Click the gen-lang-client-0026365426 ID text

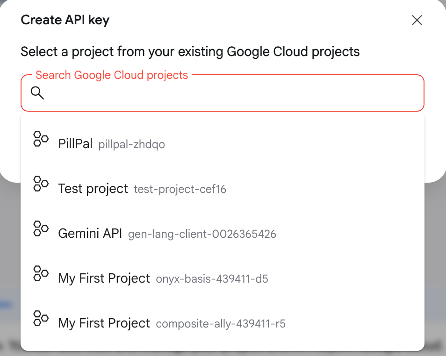[x=202, y=234]
